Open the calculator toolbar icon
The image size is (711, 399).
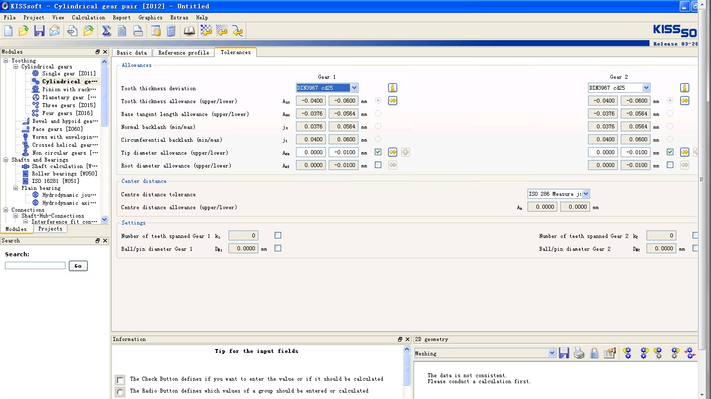click(x=171, y=31)
